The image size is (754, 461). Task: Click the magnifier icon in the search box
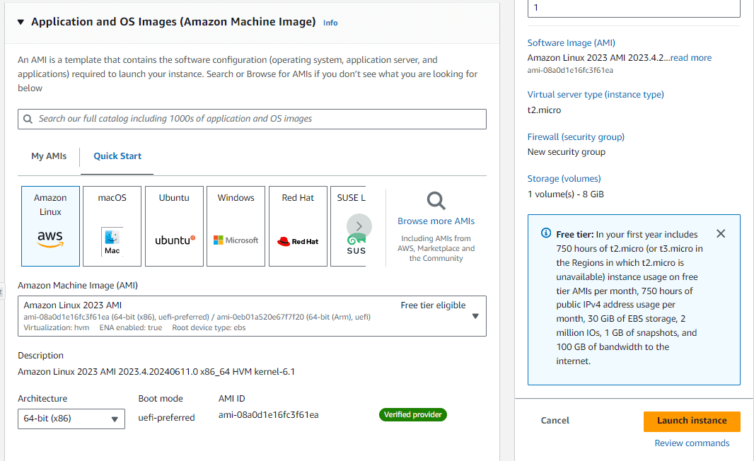tap(28, 119)
